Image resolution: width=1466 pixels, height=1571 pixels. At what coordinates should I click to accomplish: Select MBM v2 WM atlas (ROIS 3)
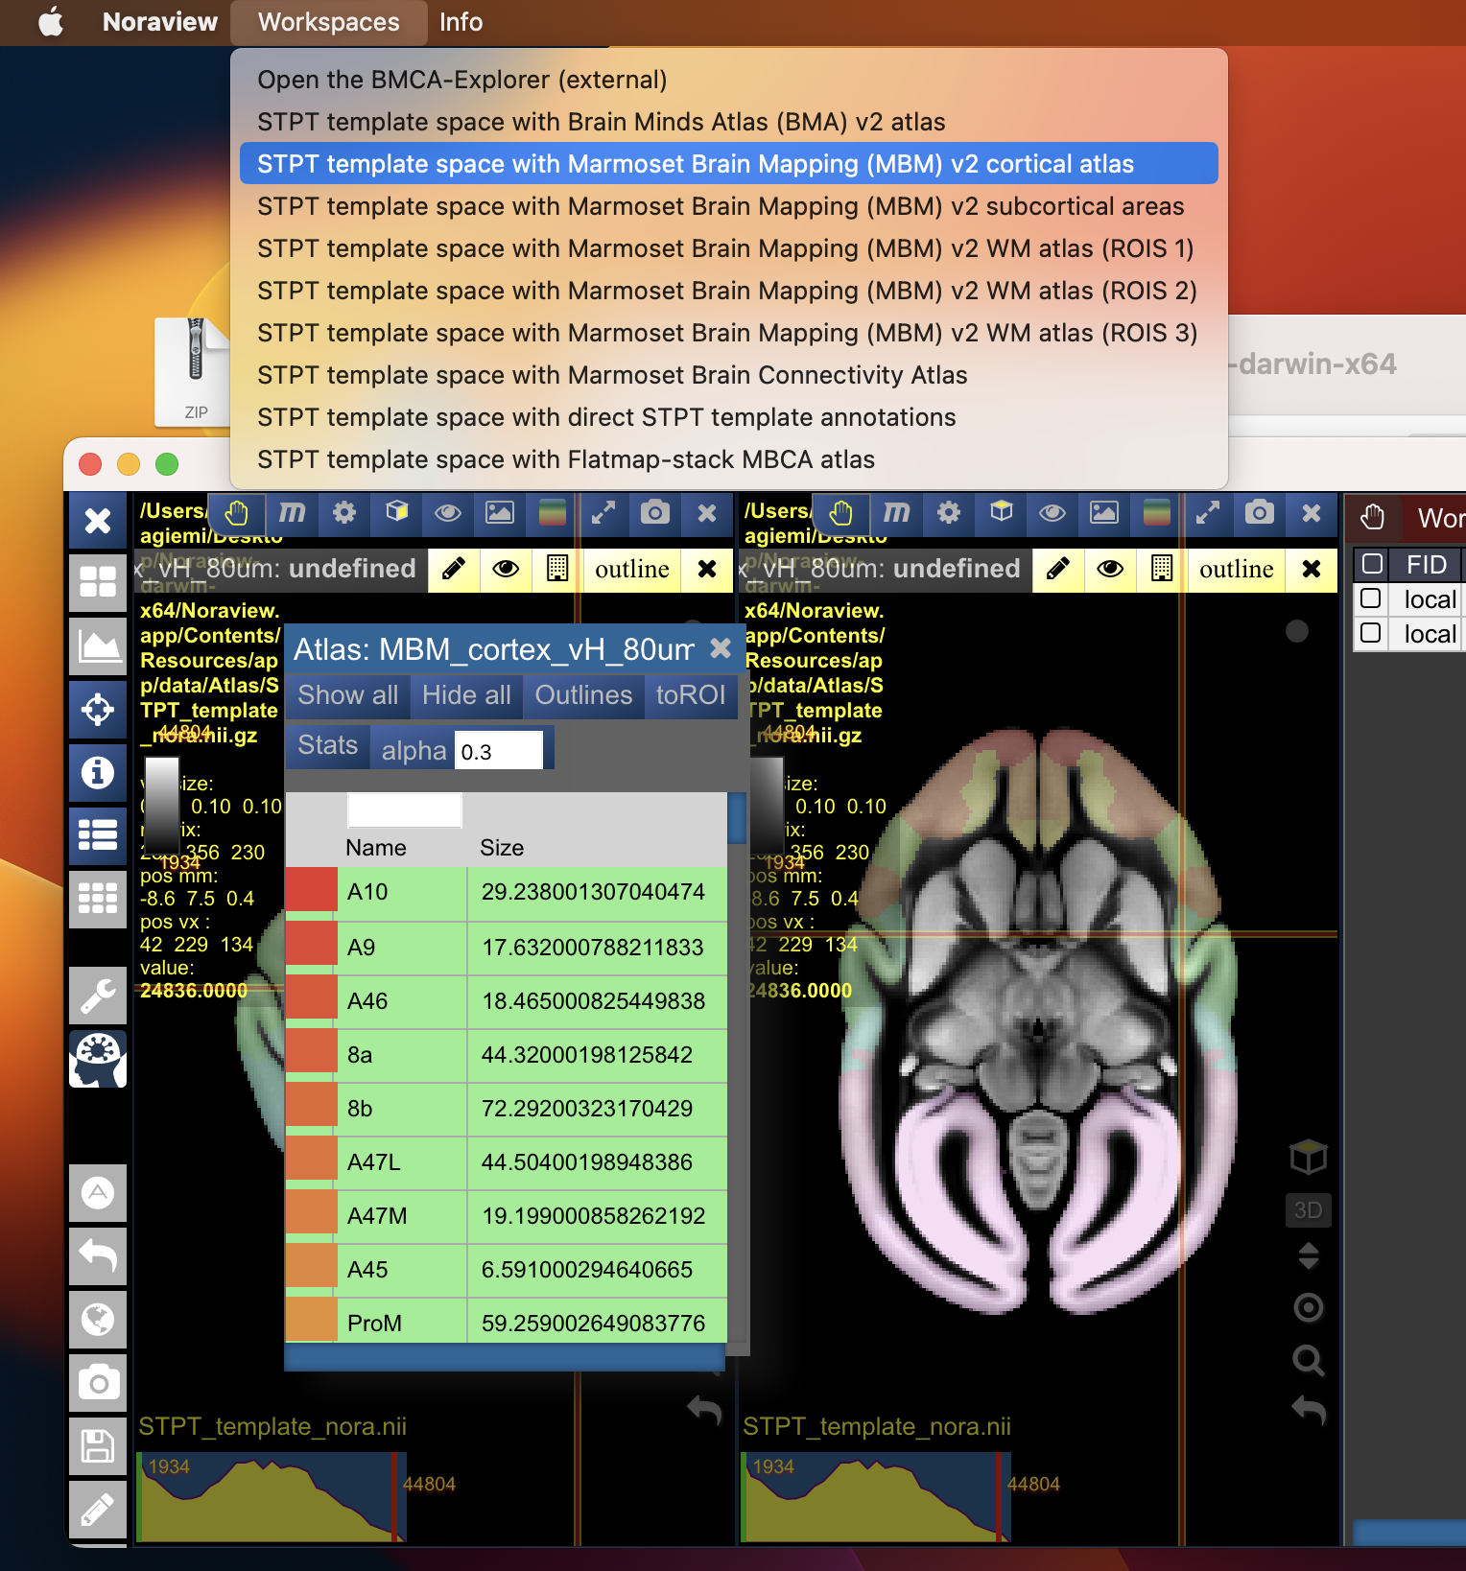(727, 333)
